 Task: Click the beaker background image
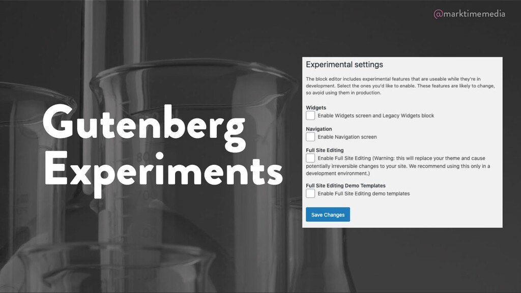click(x=153, y=244)
